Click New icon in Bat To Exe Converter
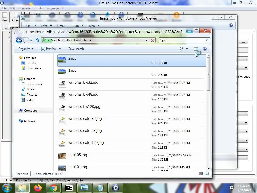This screenshot has width=257, height=193. [5, 17]
